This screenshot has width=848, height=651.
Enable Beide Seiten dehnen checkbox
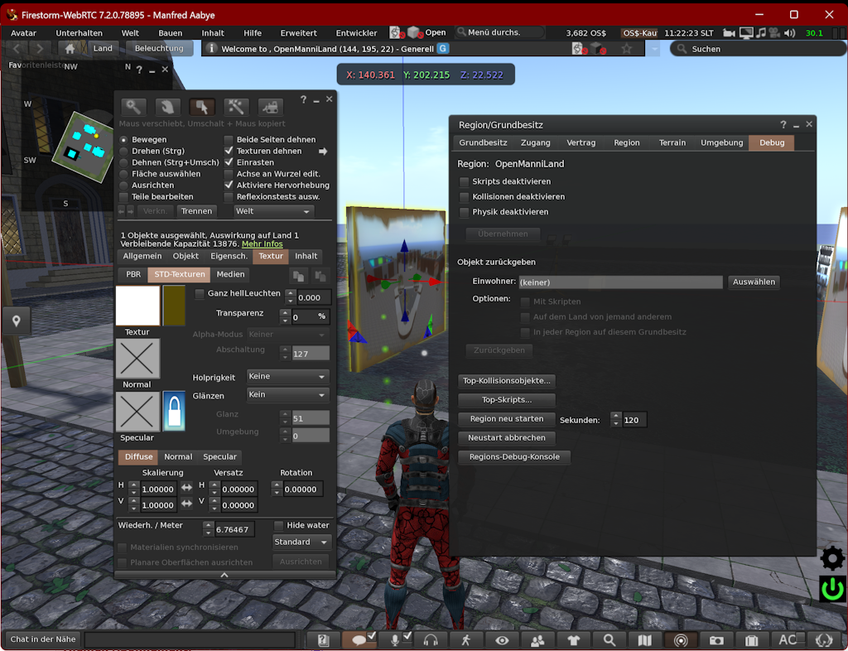pyautogui.click(x=229, y=140)
